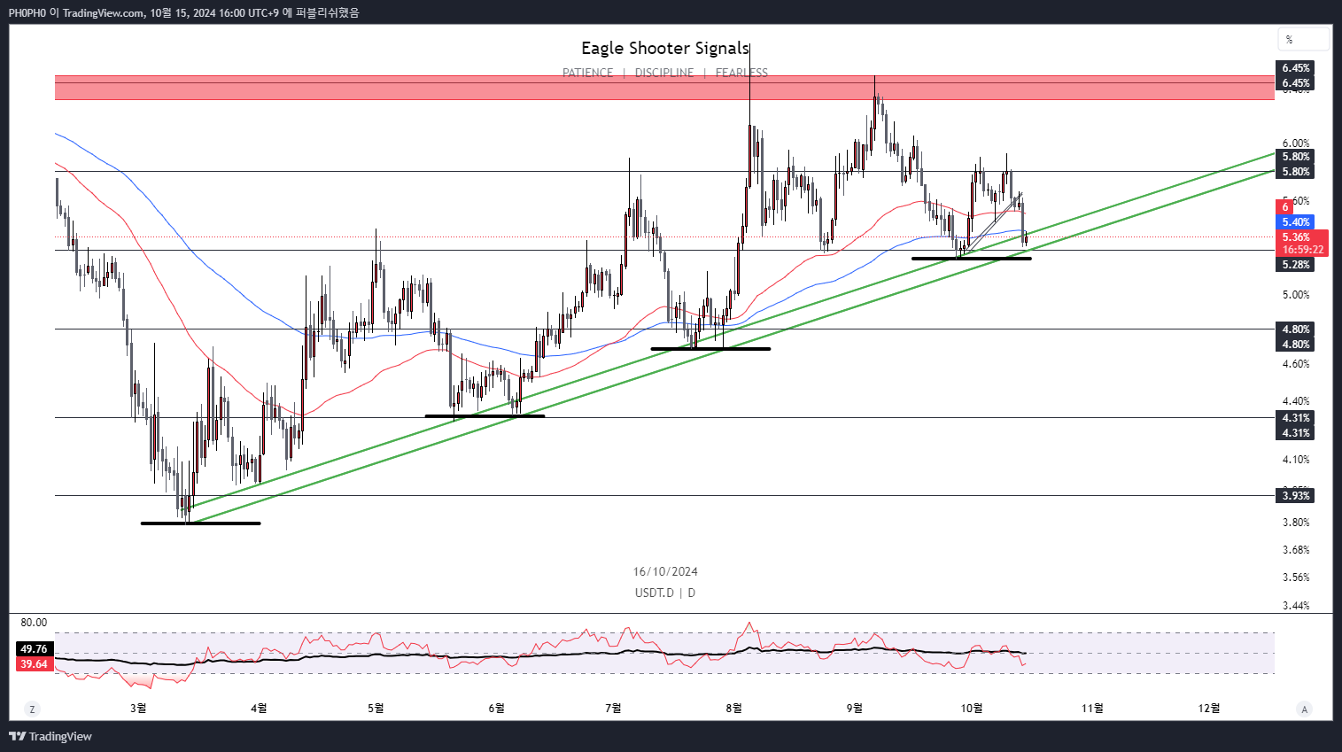1342x752 pixels.
Task: Click the FEARLESS text under the title
Action: point(741,73)
